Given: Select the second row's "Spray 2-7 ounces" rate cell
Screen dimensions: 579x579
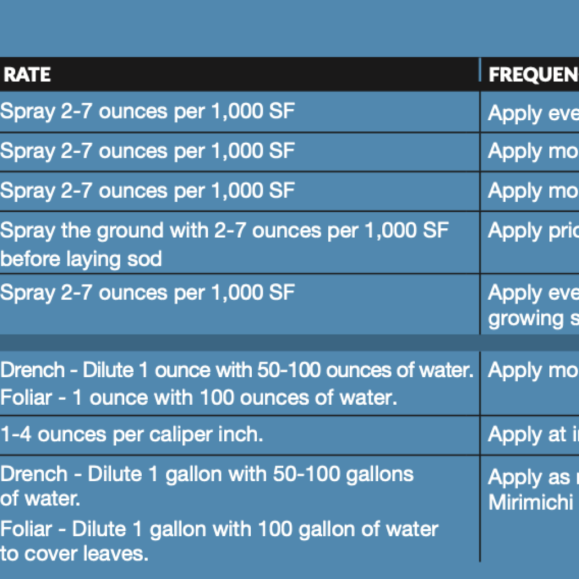Looking at the screenshot, I should point(147,151).
